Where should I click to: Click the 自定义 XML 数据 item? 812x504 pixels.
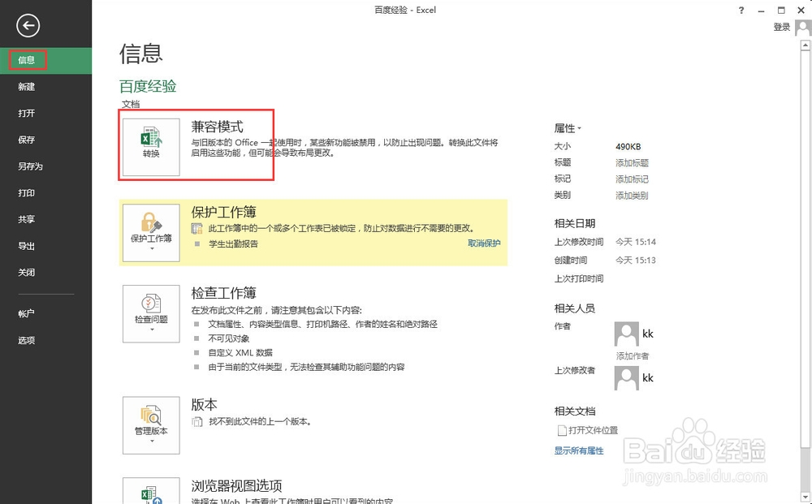pyautogui.click(x=240, y=353)
